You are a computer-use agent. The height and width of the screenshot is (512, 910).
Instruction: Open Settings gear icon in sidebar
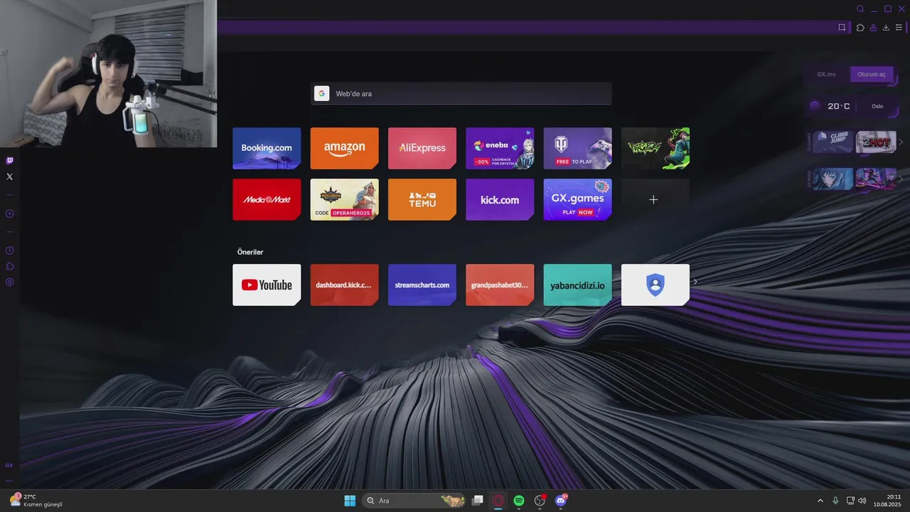pos(9,282)
